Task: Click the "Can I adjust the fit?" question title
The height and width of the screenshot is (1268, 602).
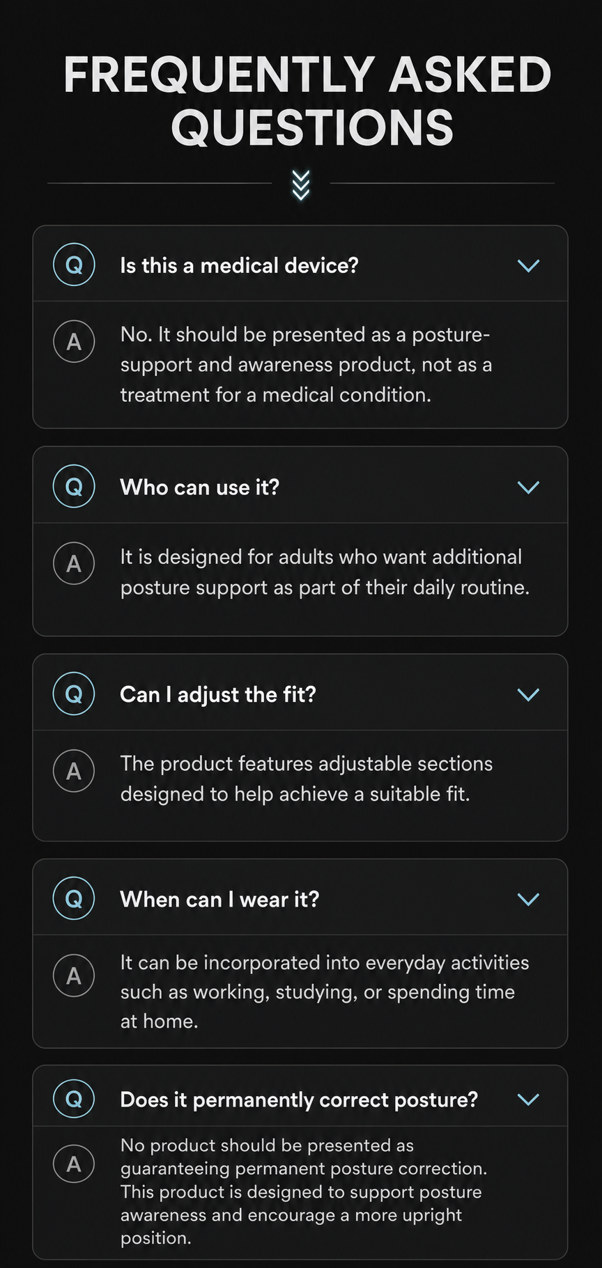Action: point(218,694)
